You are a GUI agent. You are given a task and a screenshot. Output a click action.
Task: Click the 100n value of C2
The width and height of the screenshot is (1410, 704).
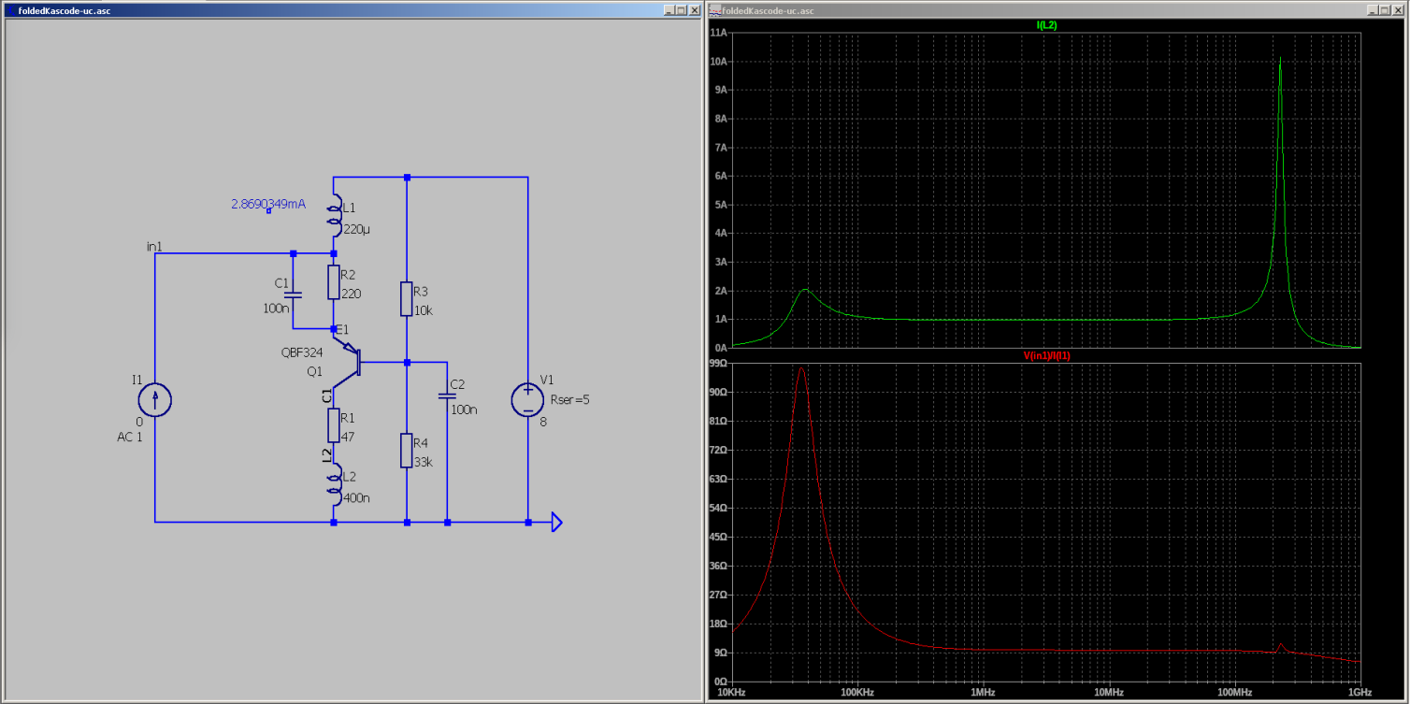[463, 409]
